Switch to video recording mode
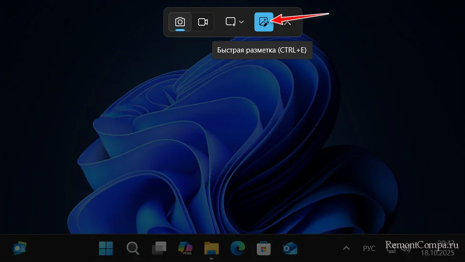Image resolution: width=465 pixels, height=262 pixels. coord(203,22)
